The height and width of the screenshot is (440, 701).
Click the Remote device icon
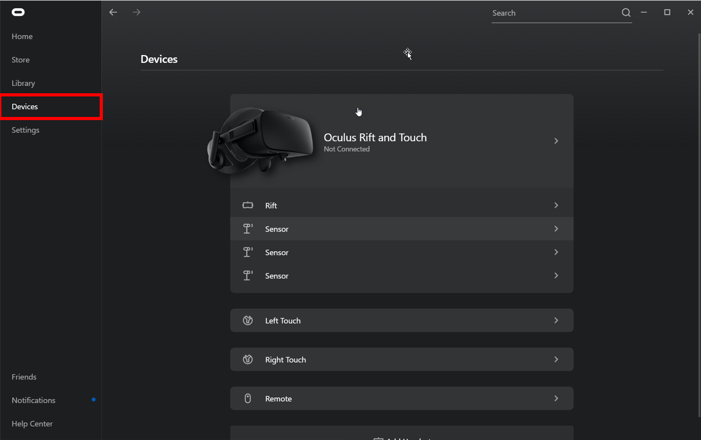pyautogui.click(x=248, y=399)
